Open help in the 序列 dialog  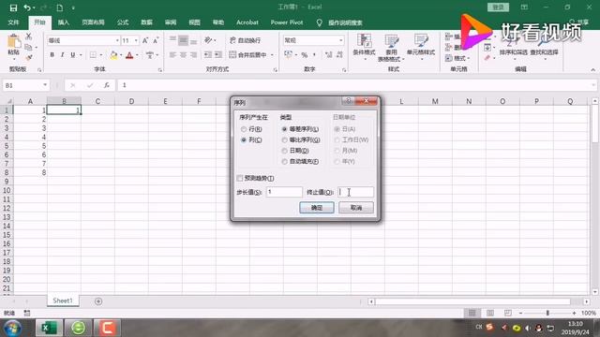click(348, 101)
